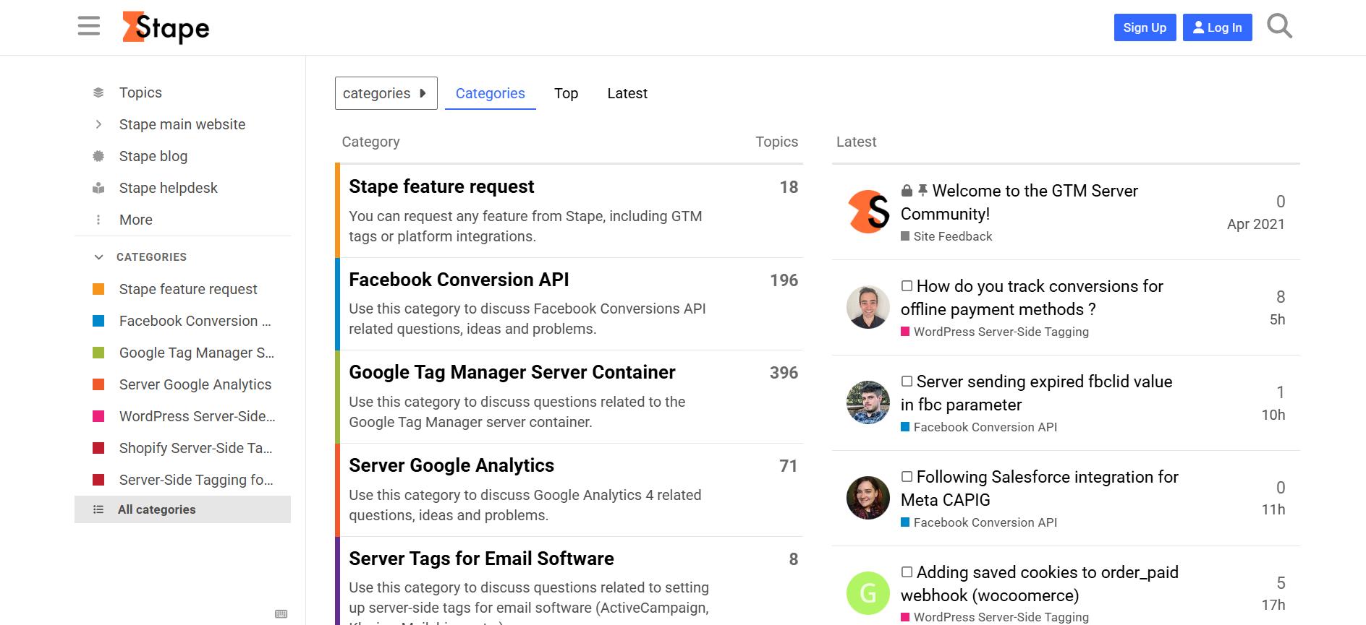Screen dimensions: 1366x625
Task: Open Stape avatar on Welcome topic
Action: pos(868,212)
